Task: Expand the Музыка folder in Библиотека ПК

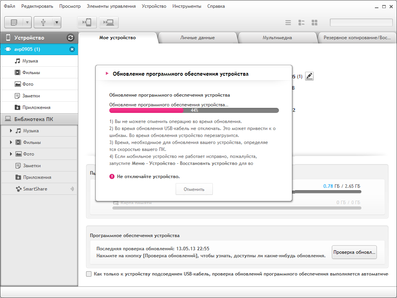Action: pos(11,131)
